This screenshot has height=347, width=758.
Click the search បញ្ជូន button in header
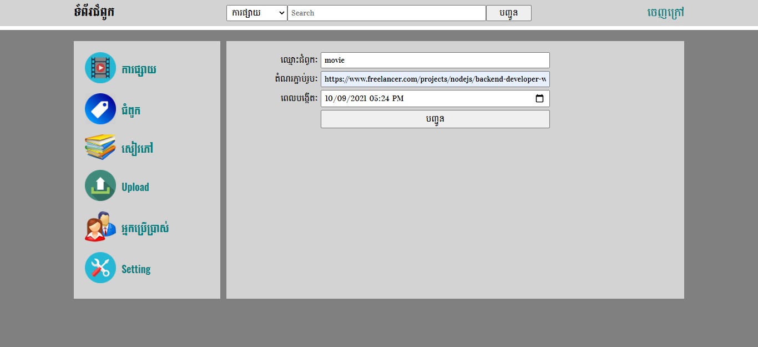coord(509,13)
